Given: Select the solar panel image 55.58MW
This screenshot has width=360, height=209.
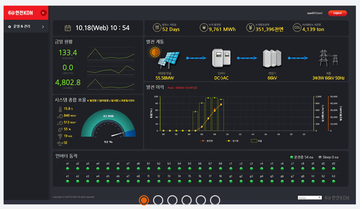Looking at the screenshot, I should click(x=165, y=58).
